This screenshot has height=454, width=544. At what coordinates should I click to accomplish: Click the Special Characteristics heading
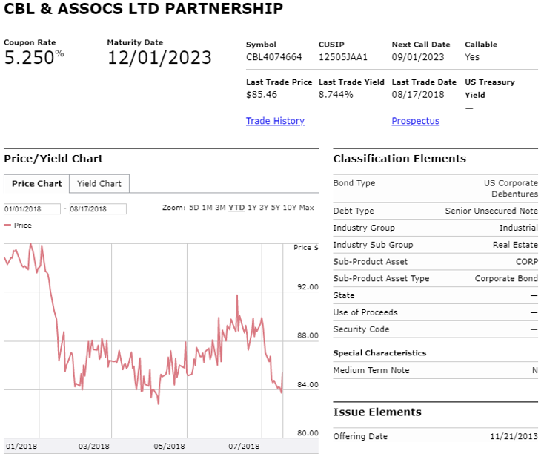[x=379, y=353]
